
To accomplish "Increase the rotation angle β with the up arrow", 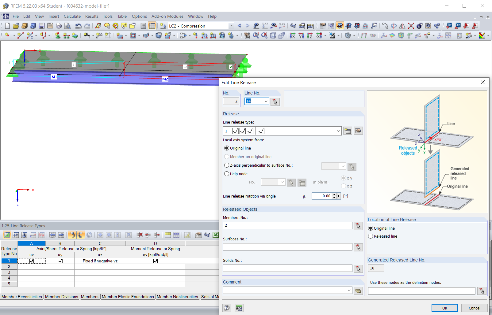I will (334, 195).
